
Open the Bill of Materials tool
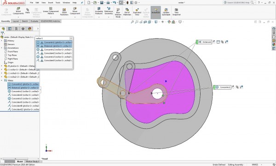coord(127,12)
